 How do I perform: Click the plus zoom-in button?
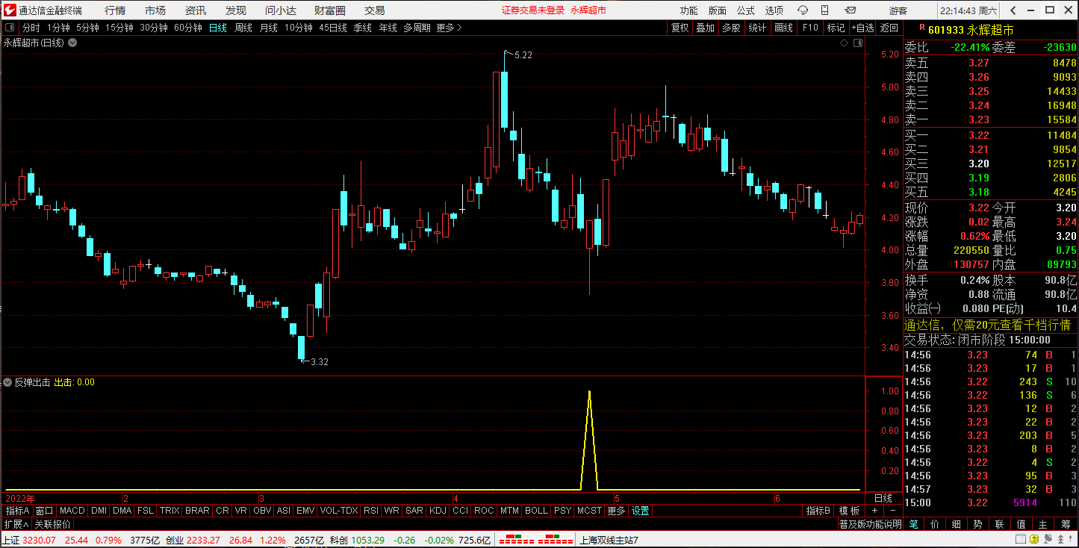pos(874,511)
